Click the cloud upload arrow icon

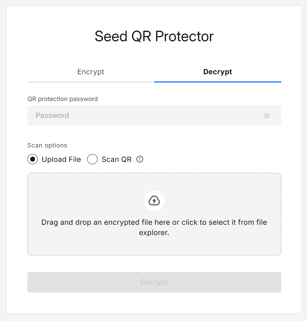pos(154,201)
